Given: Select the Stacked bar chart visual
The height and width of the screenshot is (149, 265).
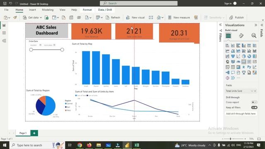Looking at the screenshot, I should click(227, 46).
